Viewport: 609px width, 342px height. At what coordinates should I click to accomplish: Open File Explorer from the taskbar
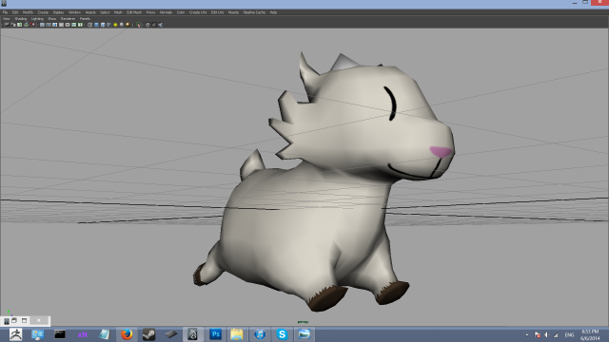237,334
